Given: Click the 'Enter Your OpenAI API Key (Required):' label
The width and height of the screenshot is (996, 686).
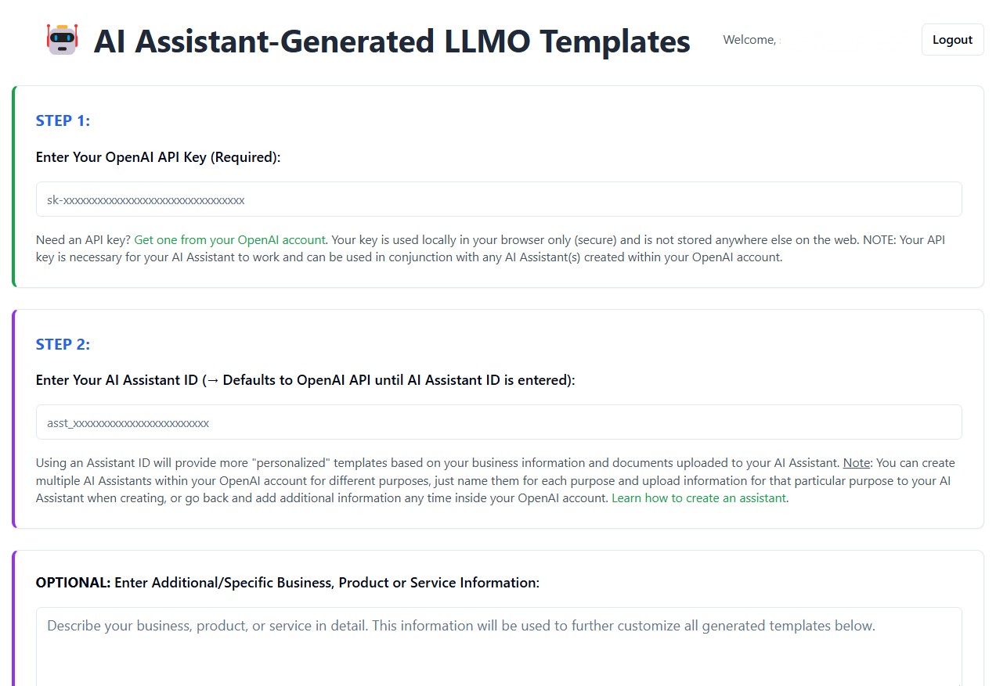Looking at the screenshot, I should tap(158, 157).
